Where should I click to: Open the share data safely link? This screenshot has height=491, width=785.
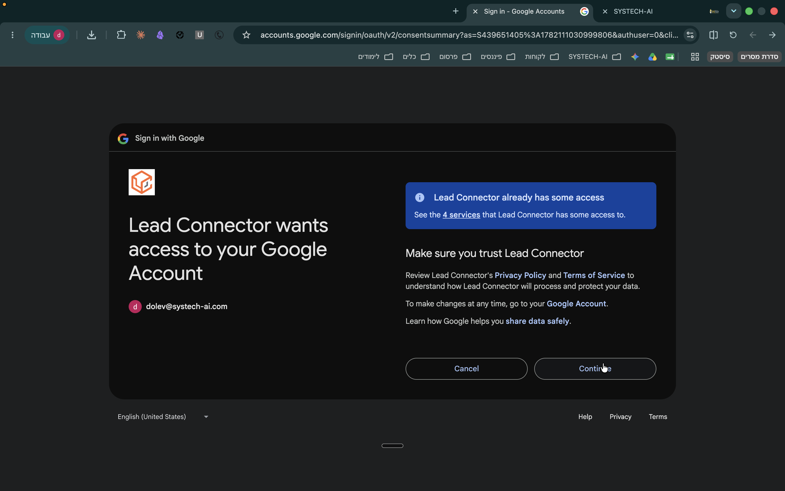tap(537, 321)
